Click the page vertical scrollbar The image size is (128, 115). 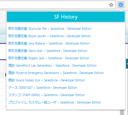tap(122, 112)
